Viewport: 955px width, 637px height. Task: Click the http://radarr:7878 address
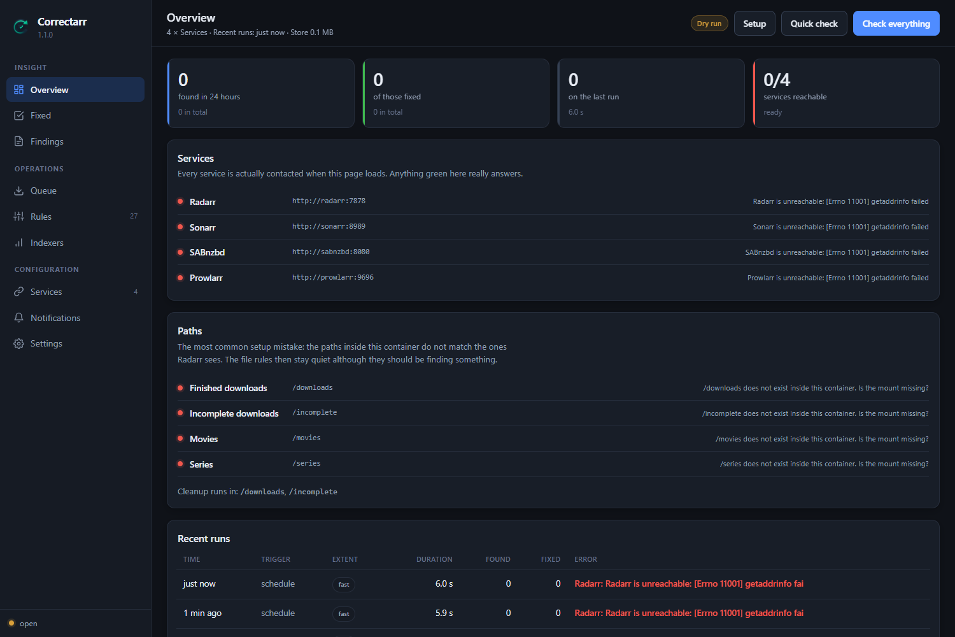pyautogui.click(x=329, y=201)
